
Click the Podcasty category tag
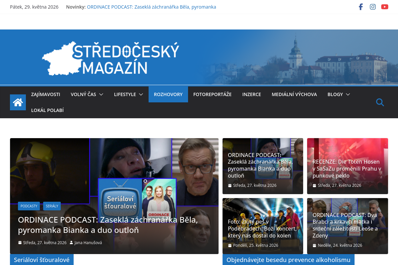tap(29, 206)
